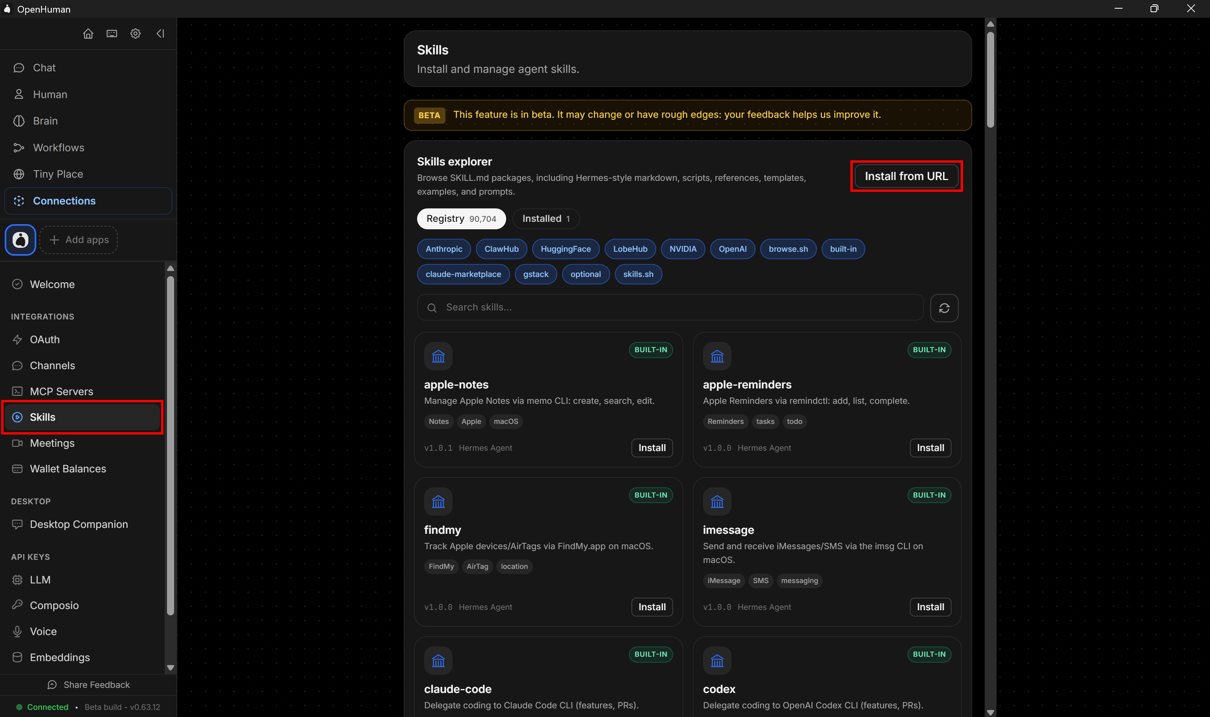Install the apple-reminders skill
Viewport: 1210px width, 717px height.
(930, 448)
